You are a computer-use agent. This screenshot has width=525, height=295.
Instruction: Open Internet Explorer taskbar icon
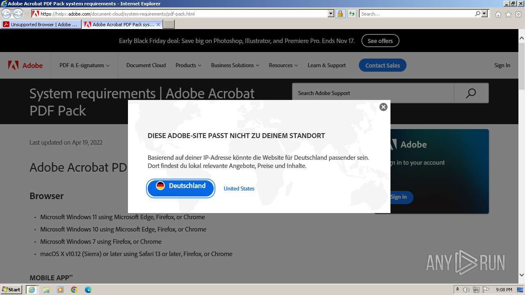(32, 290)
